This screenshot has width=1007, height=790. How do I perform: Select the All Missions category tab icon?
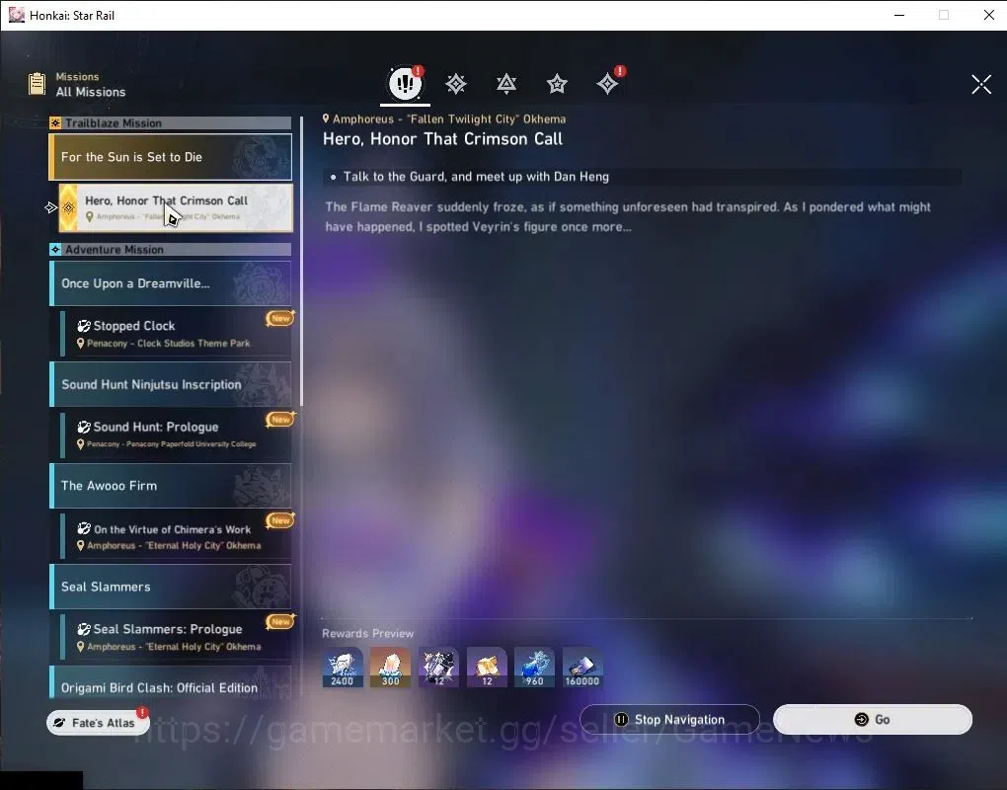(x=405, y=83)
